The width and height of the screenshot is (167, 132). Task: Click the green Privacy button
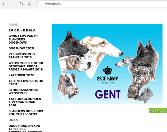pos(158,111)
